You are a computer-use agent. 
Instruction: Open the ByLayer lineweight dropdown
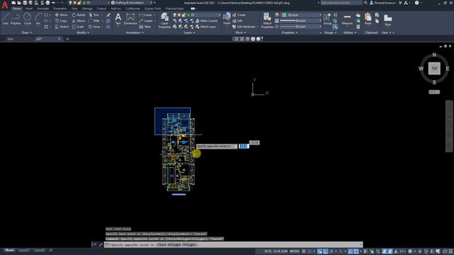click(301, 21)
